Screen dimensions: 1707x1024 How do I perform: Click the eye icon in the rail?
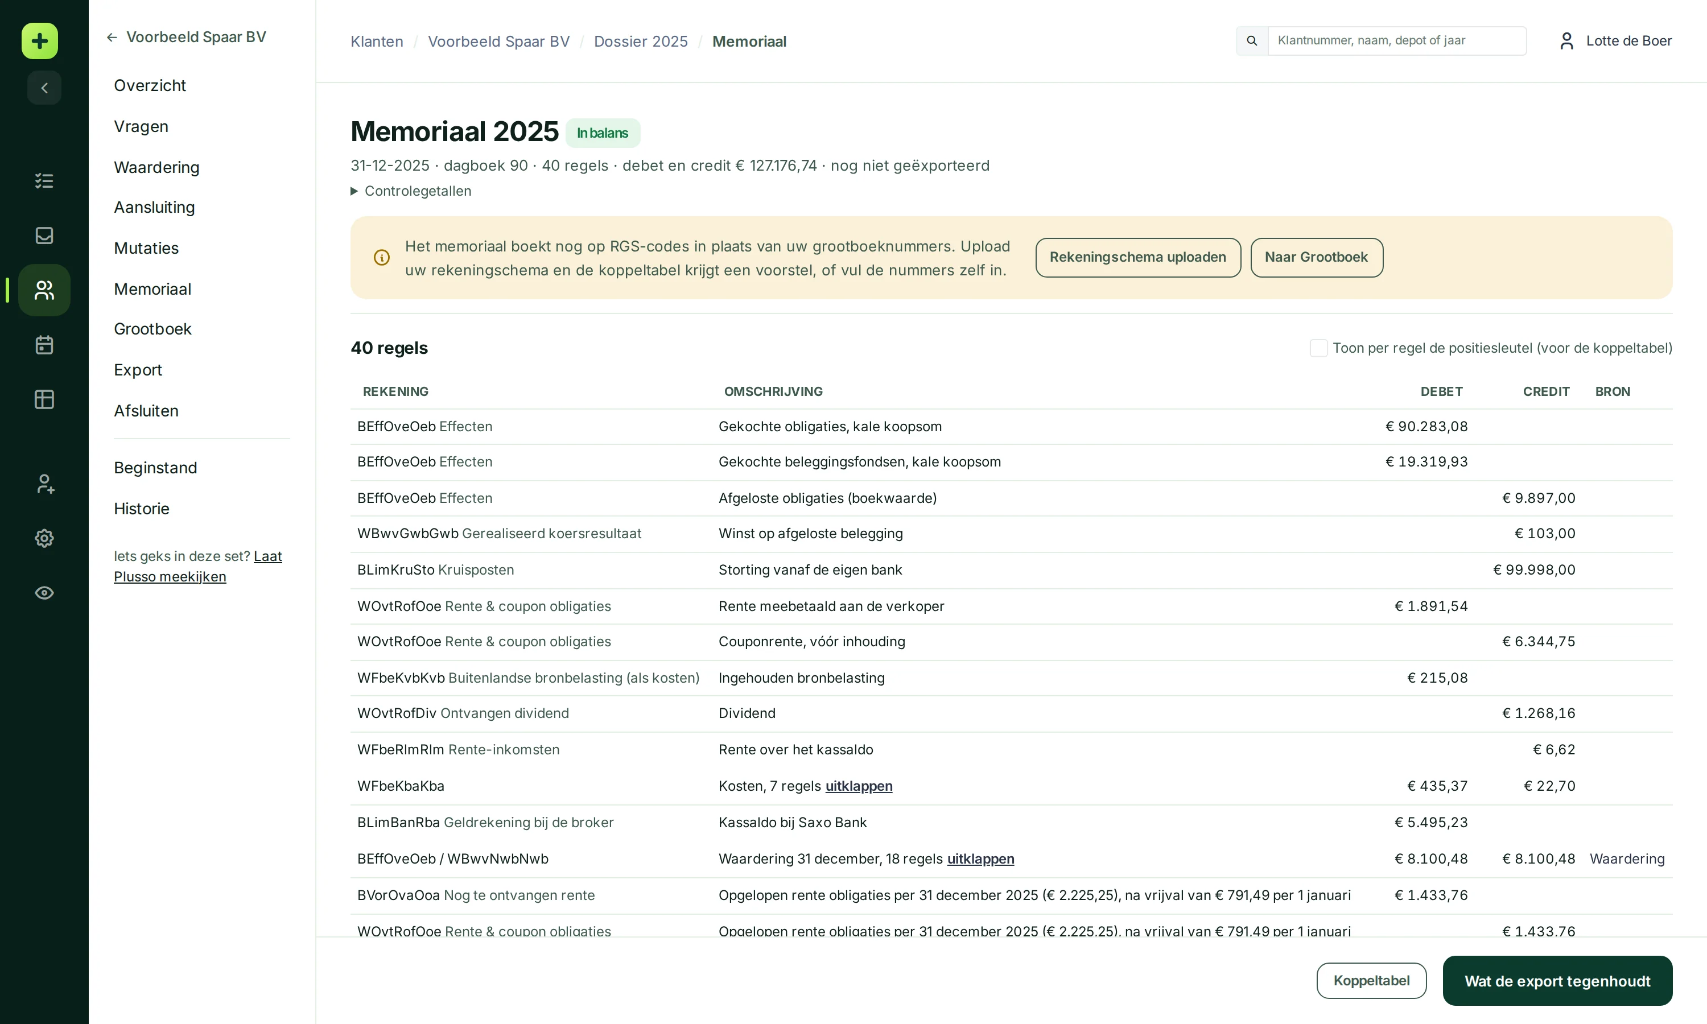(44, 593)
